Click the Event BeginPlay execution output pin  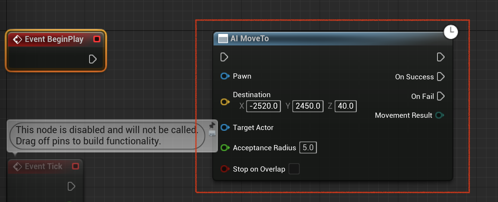point(93,59)
